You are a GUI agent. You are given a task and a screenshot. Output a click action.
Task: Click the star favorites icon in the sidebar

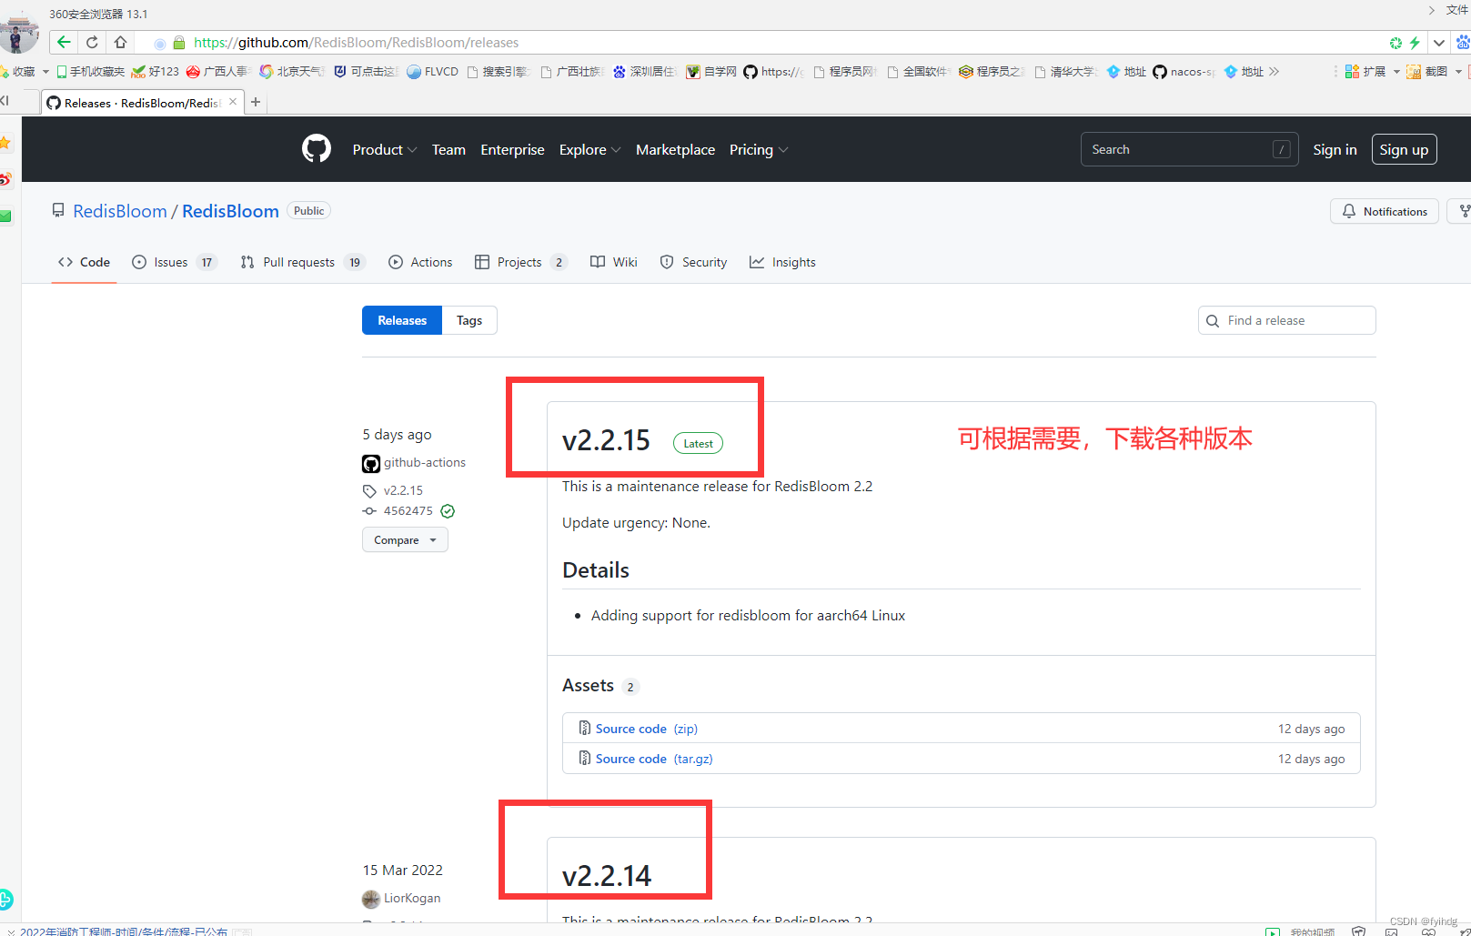coord(5,143)
